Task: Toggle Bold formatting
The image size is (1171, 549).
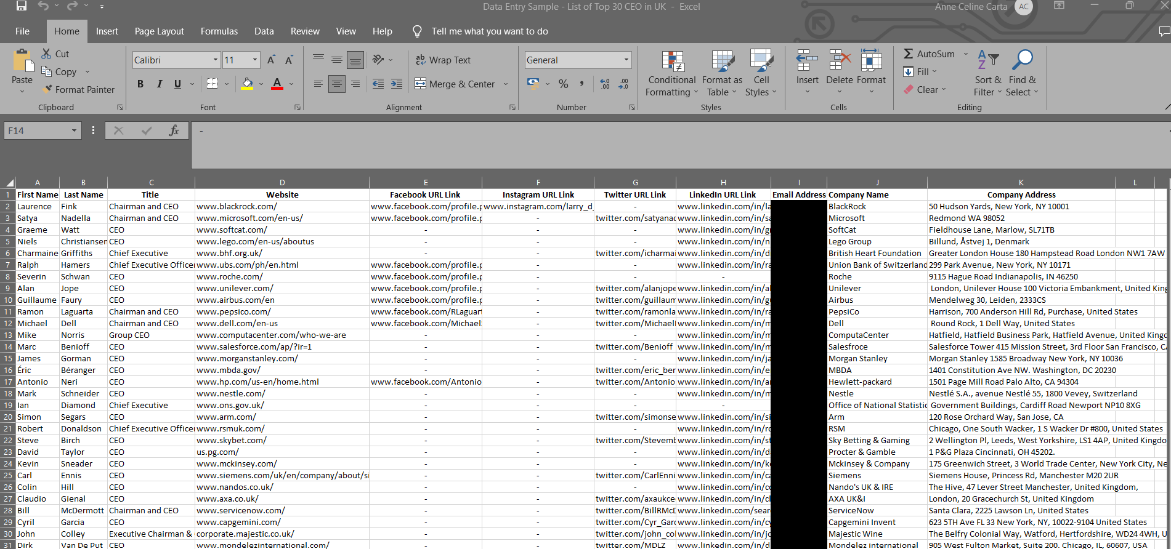Action: (140, 84)
